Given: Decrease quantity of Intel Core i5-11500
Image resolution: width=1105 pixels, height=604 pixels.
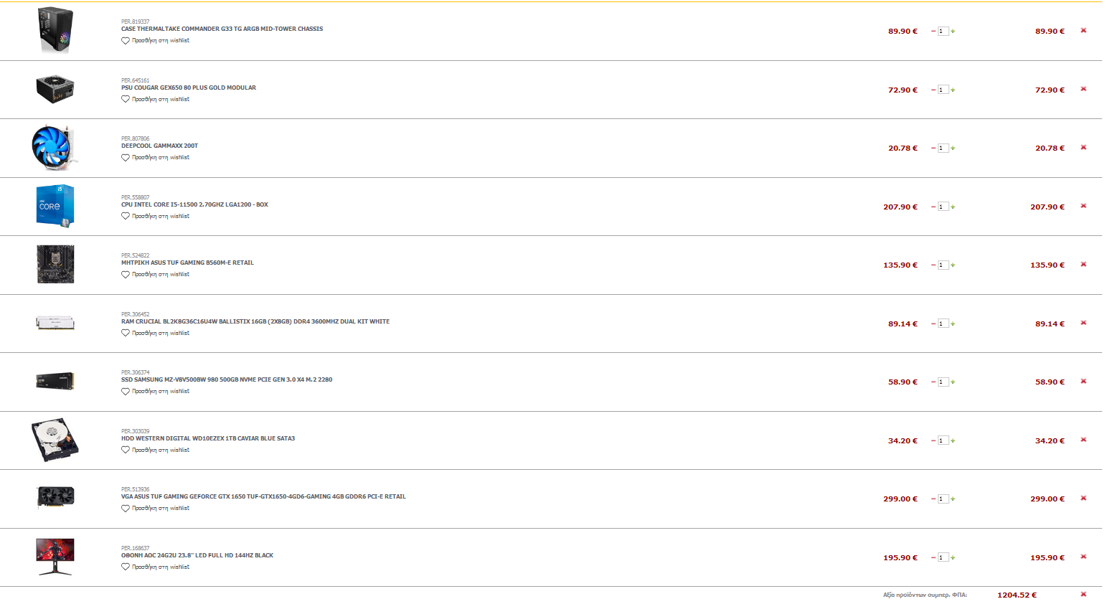Looking at the screenshot, I should [933, 207].
